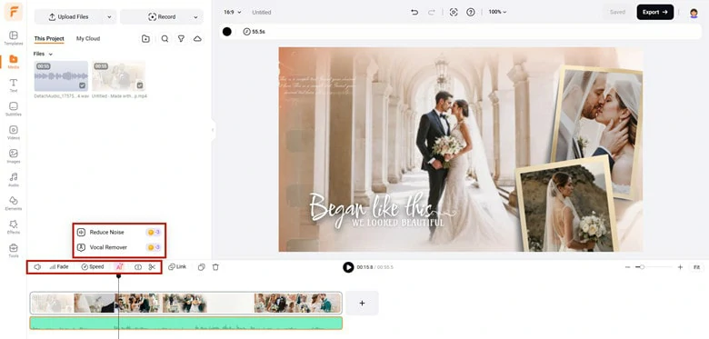The height and width of the screenshot is (339, 709).
Task: Open the Upload Files dropdown arrow
Action: [x=109, y=17]
